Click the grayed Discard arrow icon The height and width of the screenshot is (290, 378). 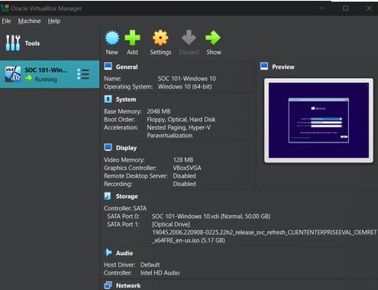pyautogui.click(x=189, y=38)
